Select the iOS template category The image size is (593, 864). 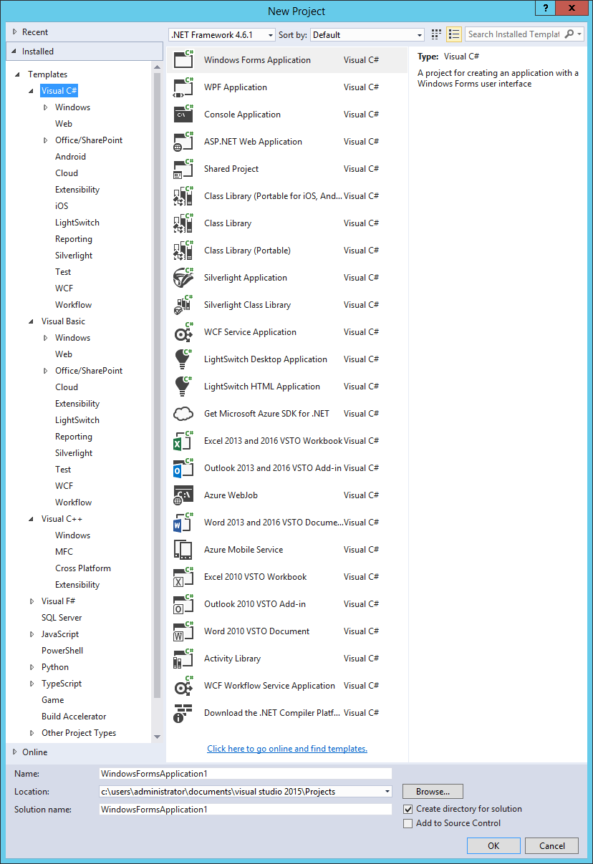62,206
